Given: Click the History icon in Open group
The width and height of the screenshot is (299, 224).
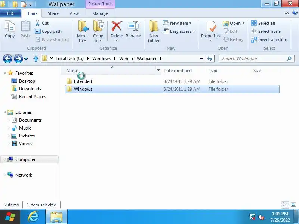Looking at the screenshot, I should coord(226,40).
